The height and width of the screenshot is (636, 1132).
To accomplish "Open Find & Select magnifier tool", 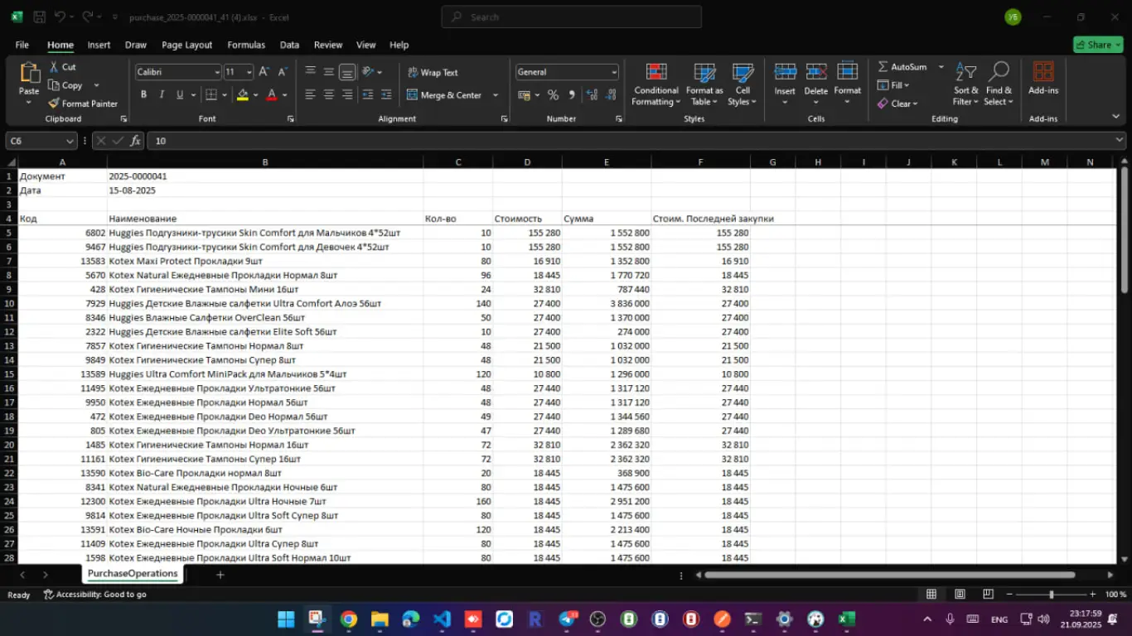I will click(x=999, y=84).
